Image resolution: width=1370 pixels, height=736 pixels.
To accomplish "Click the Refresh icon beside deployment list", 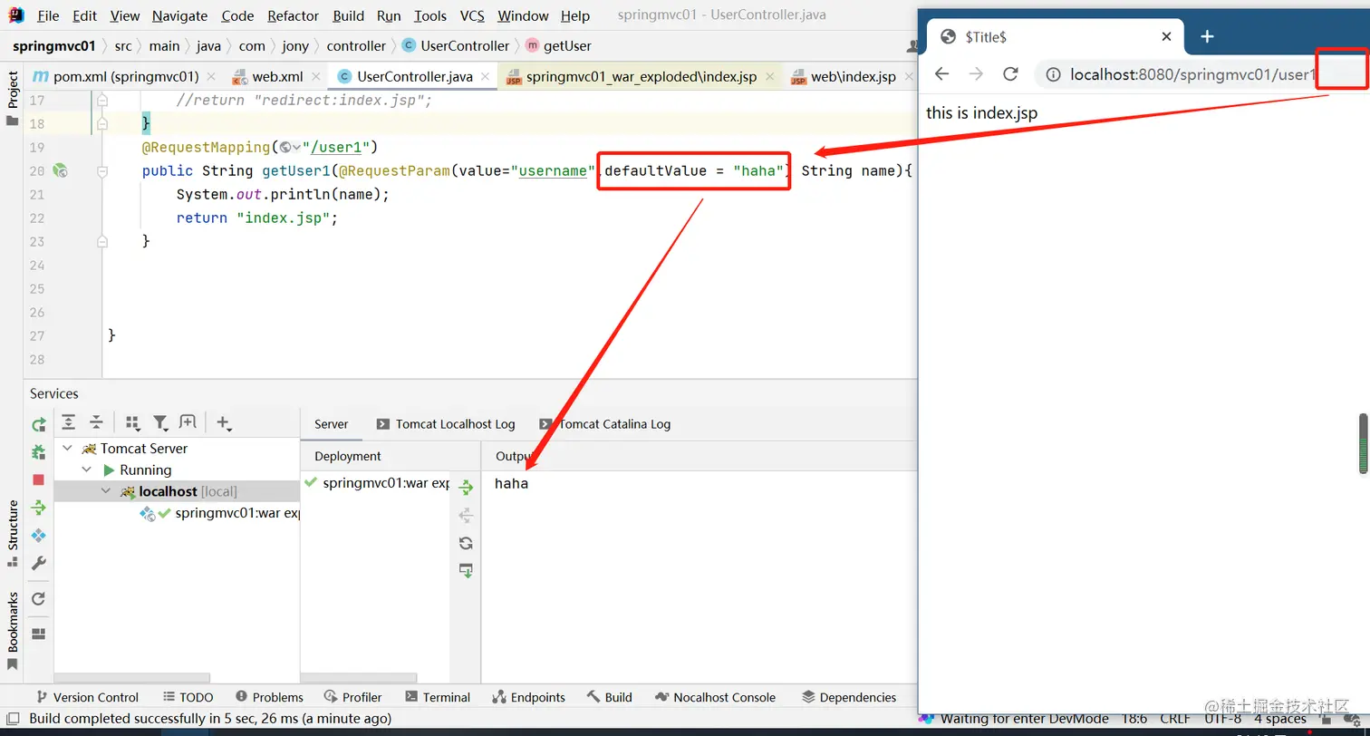I will tap(466, 543).
